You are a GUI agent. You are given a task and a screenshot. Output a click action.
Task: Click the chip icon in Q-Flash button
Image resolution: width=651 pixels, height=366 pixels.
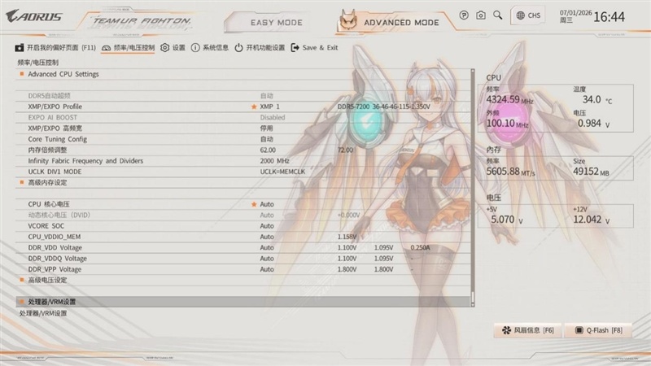point(579,330)
